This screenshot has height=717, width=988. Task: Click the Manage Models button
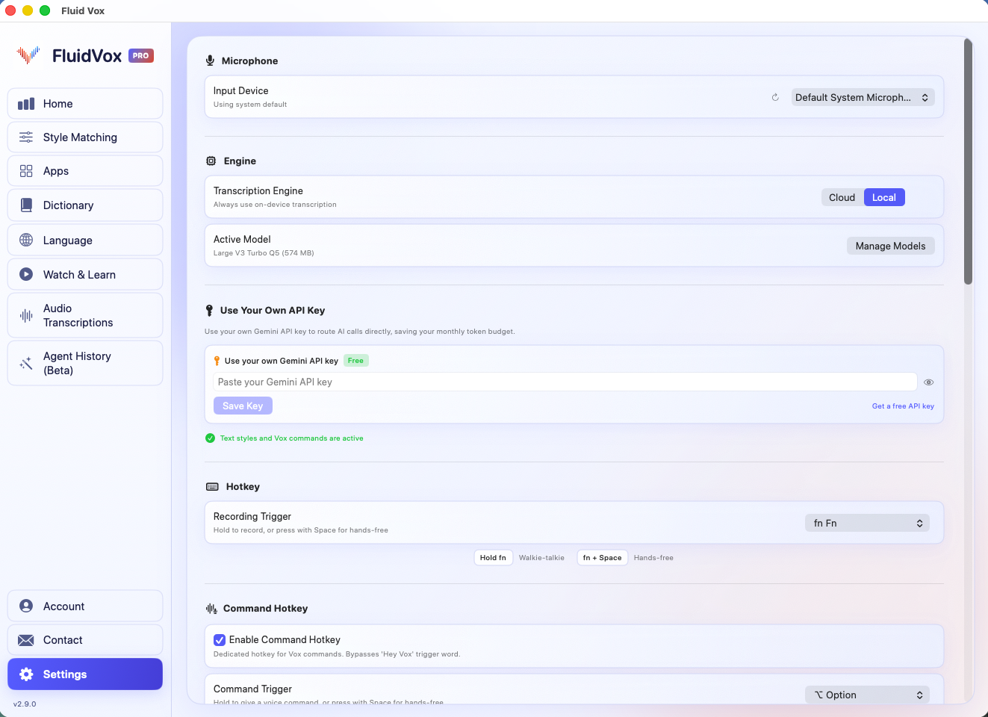(x=890, y=246)
